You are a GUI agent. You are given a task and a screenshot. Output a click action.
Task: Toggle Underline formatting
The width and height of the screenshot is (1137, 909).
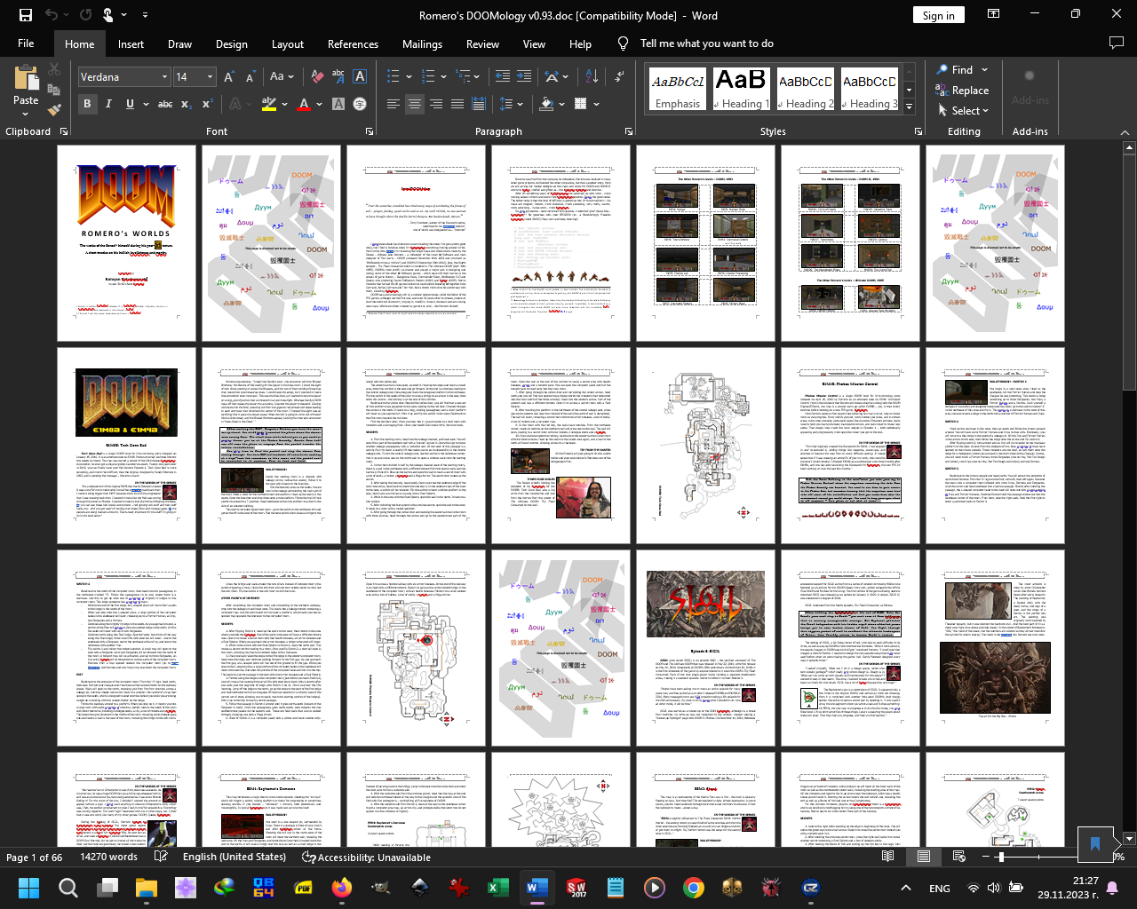click(x=130, y=104)
